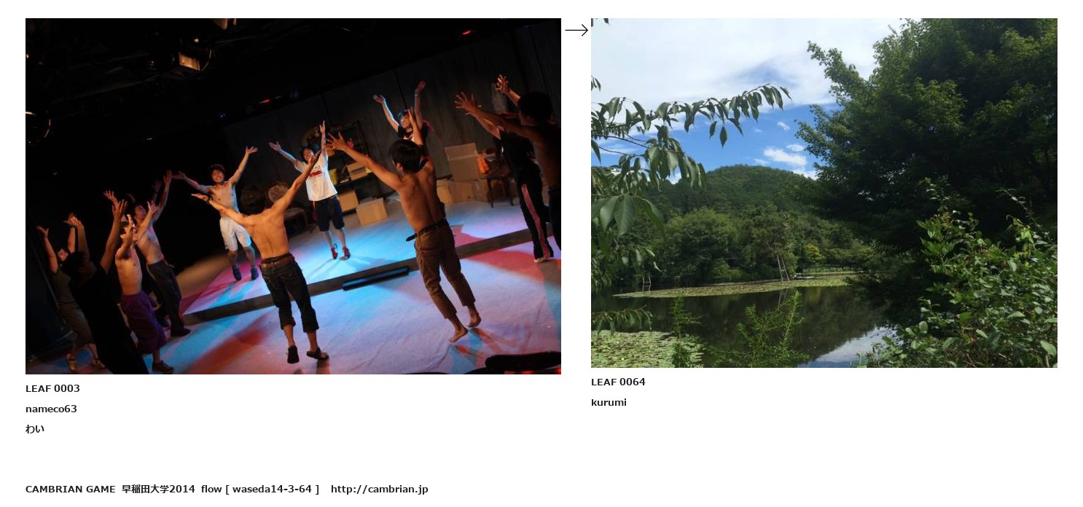Open the http://cambrian.jp link

tap(380, 490)
